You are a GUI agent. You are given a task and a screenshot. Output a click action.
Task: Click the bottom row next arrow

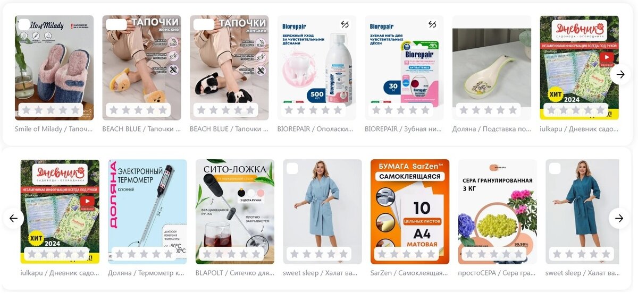point(619,218)
